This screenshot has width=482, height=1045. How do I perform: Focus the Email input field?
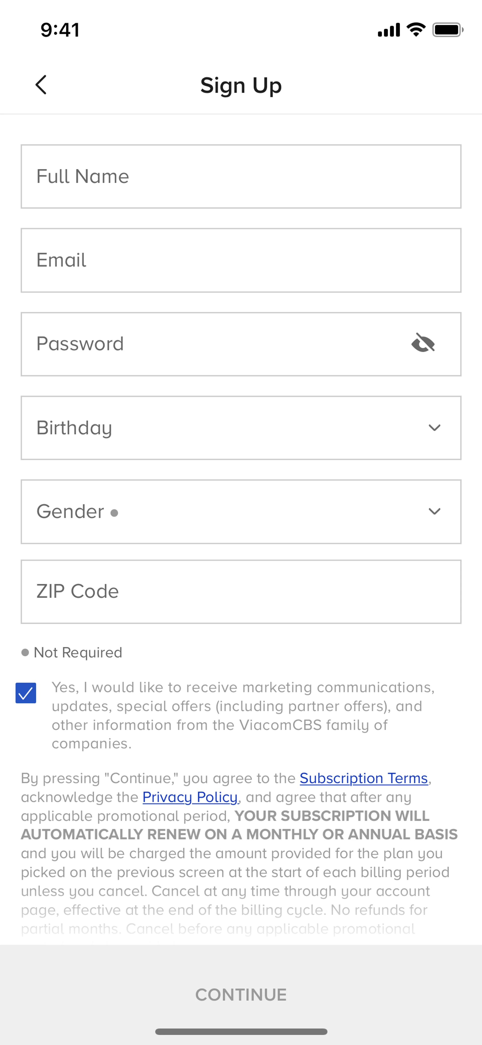point(240,260)
